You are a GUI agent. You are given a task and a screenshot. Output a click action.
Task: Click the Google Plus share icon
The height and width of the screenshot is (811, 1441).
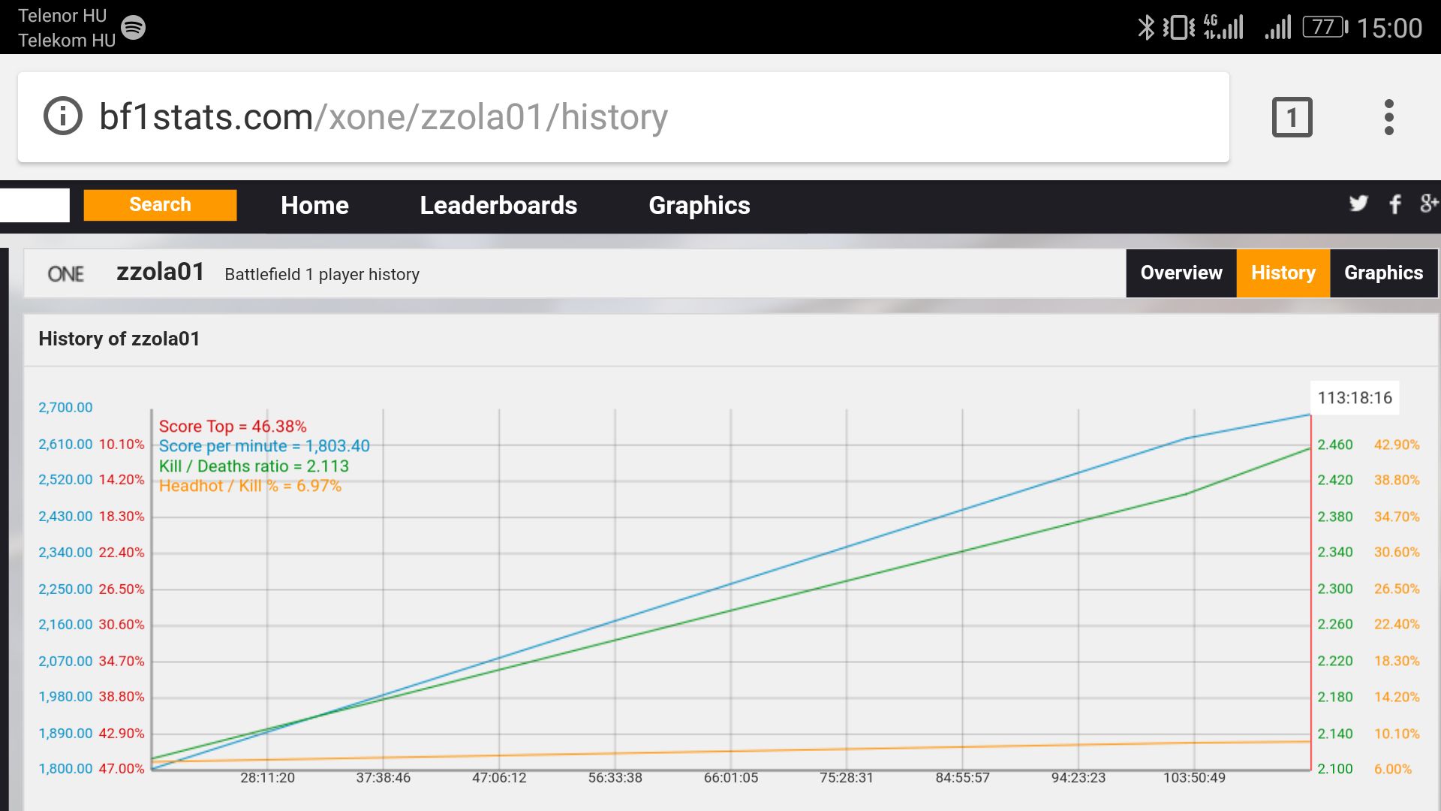click(x=1428, y=204)
